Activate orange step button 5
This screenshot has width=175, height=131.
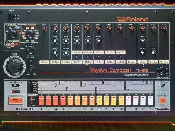point(70,101)
